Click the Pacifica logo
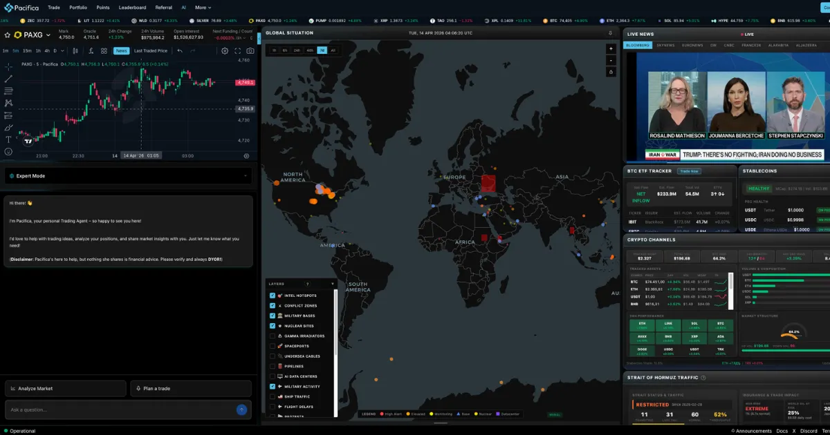 pyautogui.click(x=21, y=8)
